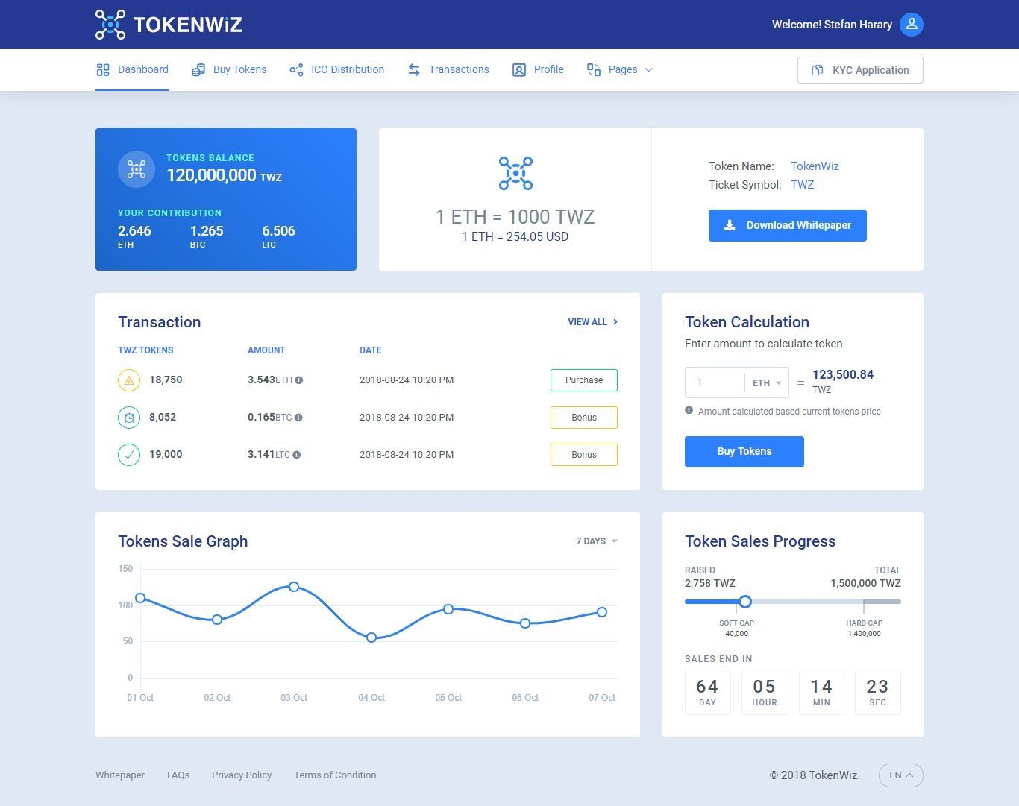Click the 01 Oct data point on graph
This screenshot has height=806, width=1019.
pos(139,598)
